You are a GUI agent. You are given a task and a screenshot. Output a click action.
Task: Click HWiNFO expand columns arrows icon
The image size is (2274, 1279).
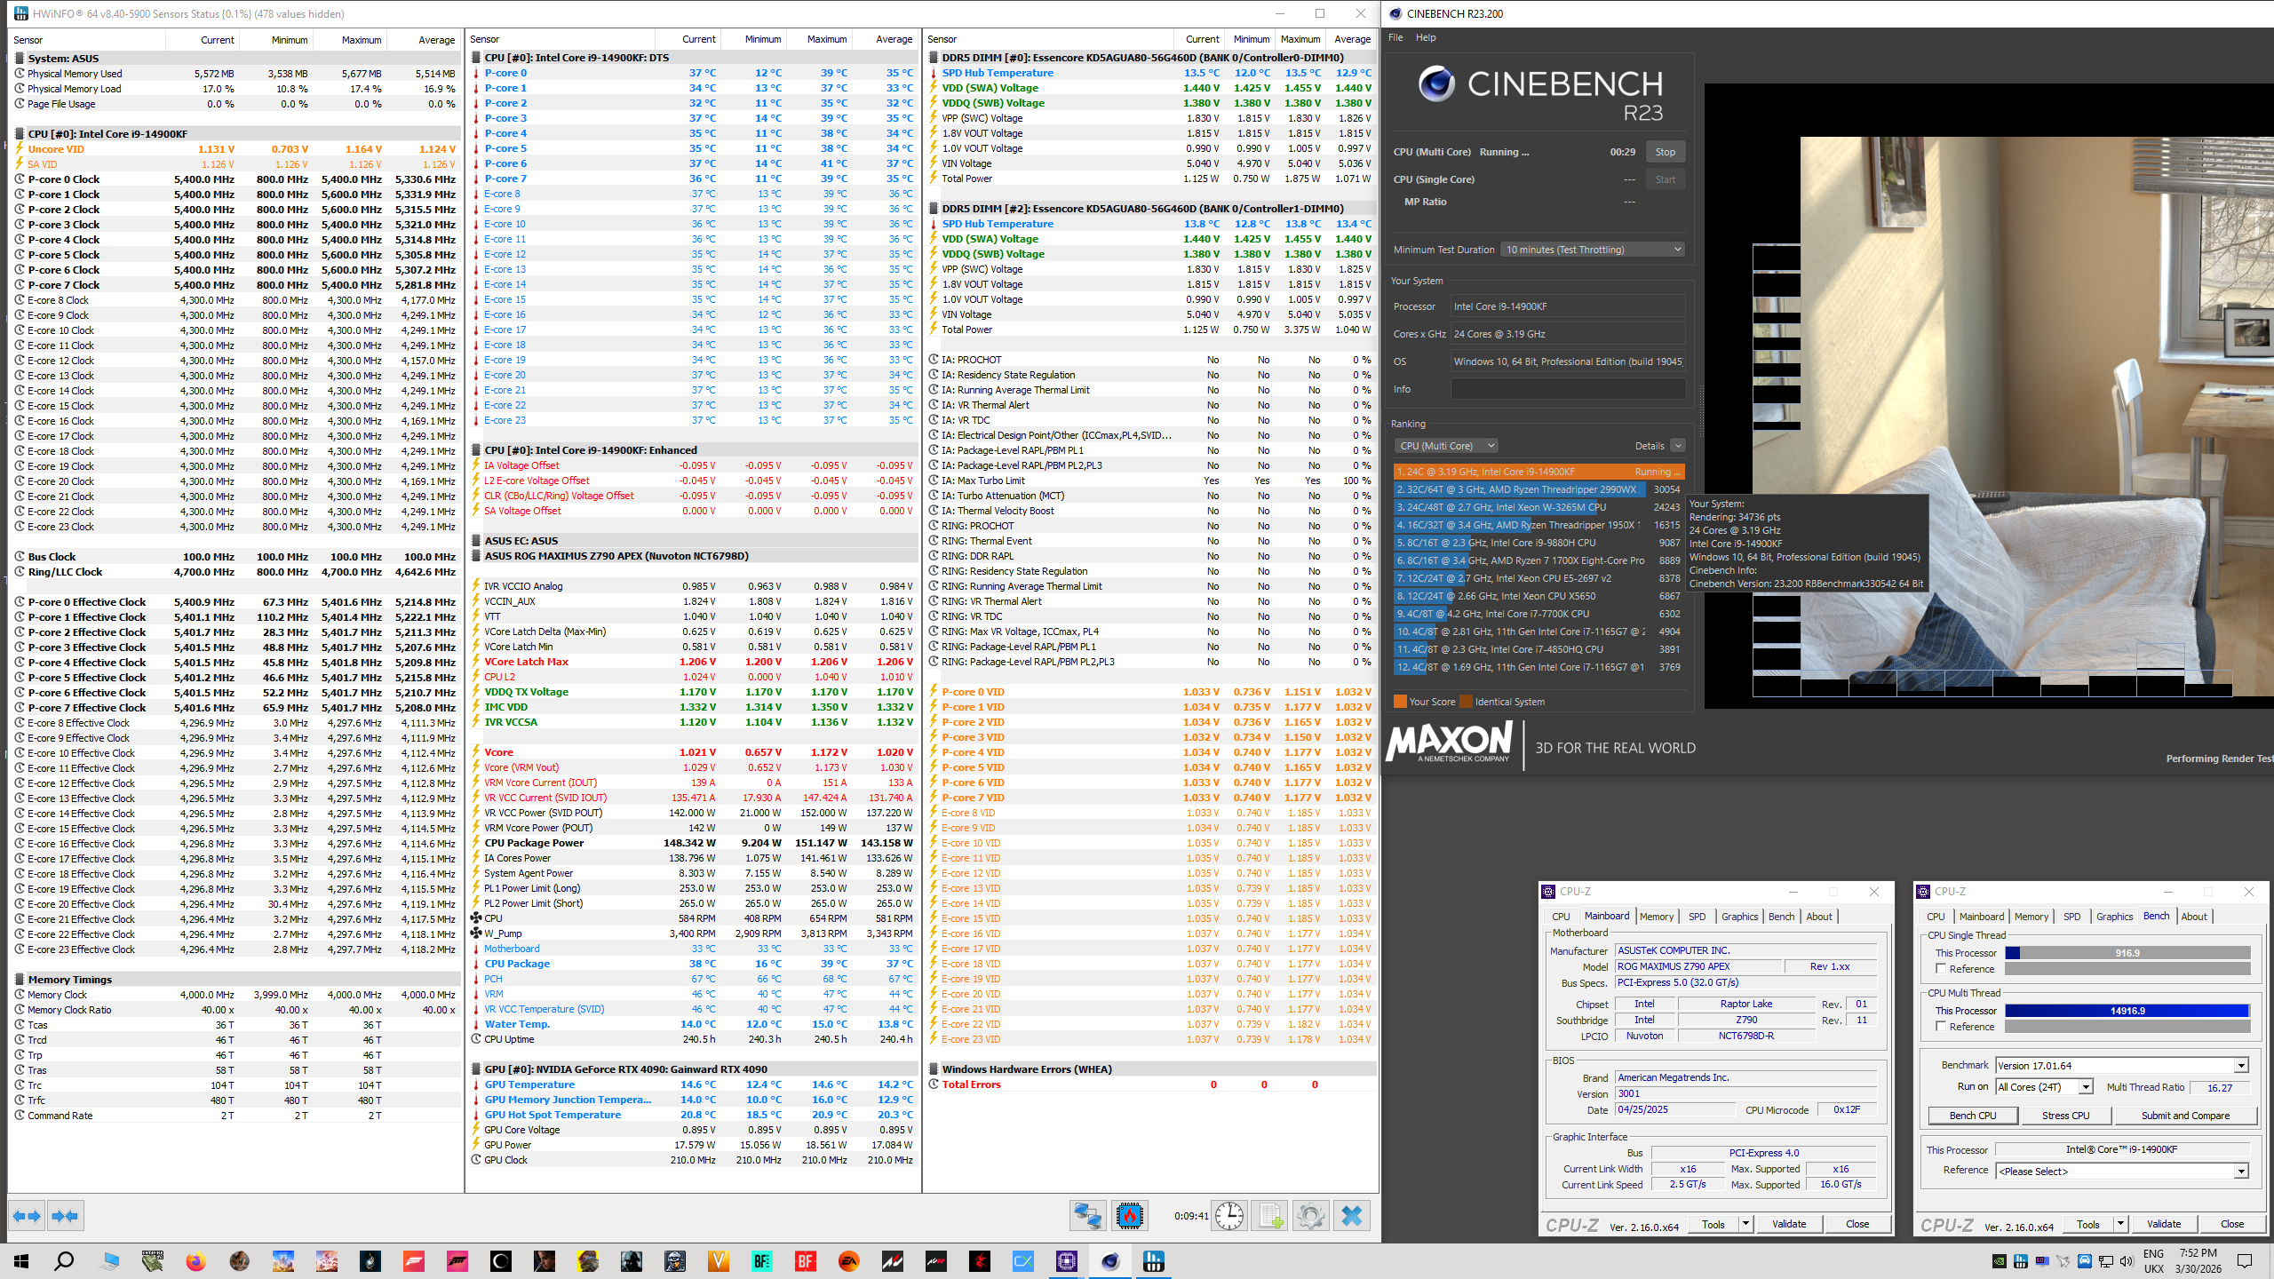click(x=27, y=1216)
